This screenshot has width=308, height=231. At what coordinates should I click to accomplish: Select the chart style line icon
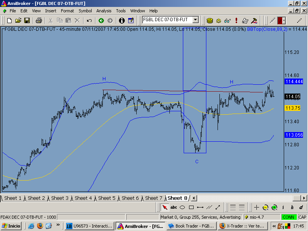(x=273, y=20)
